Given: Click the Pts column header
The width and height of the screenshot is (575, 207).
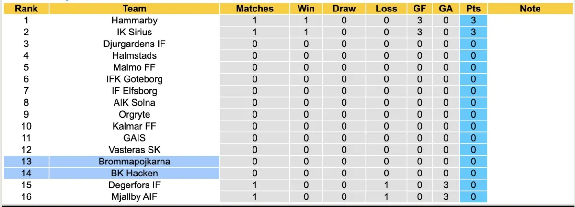Looking at the screenshot, I should click(x=473, y=9).
